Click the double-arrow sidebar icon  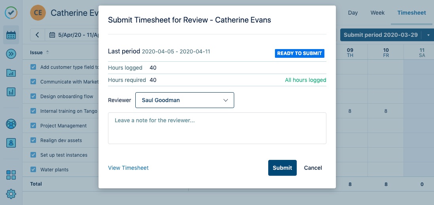coord(11,54)
